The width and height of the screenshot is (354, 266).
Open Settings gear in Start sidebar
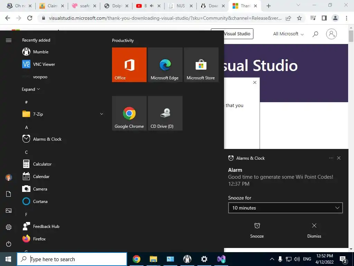tap(9, 227)
